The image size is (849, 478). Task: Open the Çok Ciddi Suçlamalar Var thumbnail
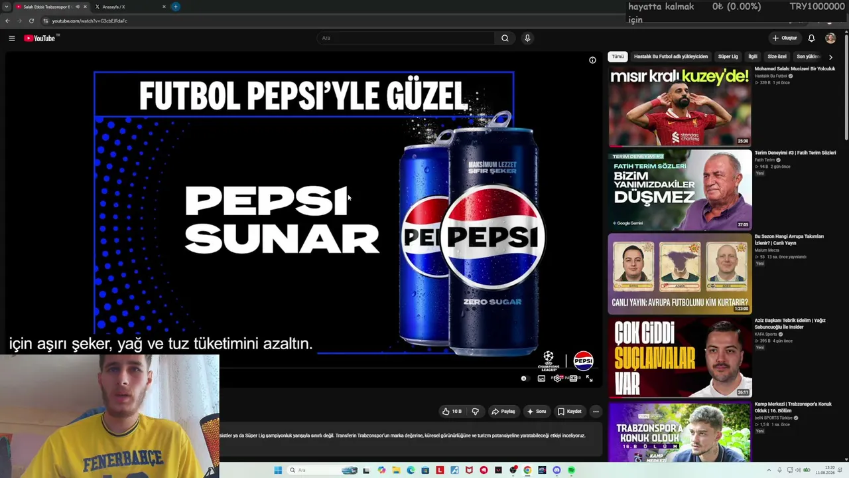click(680, 357)
